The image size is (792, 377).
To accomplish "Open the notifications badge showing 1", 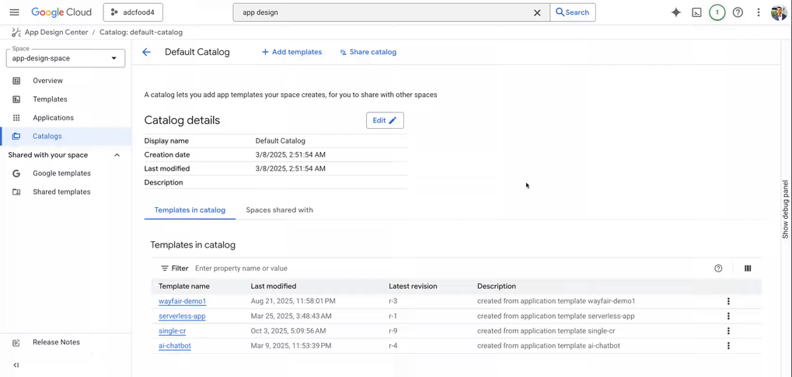I will point(717,12).
